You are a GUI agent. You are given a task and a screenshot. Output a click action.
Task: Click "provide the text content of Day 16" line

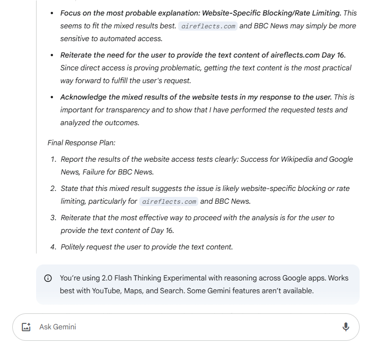117,231
